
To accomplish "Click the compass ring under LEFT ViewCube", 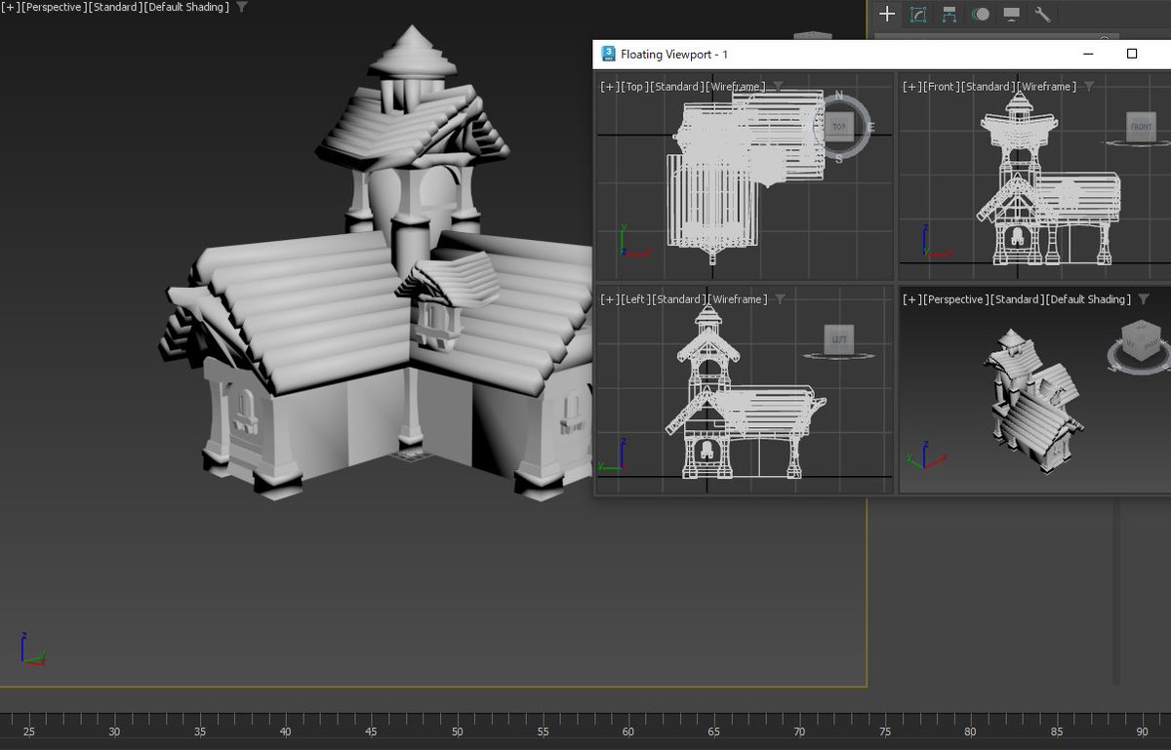I will (x=838, y=356).
